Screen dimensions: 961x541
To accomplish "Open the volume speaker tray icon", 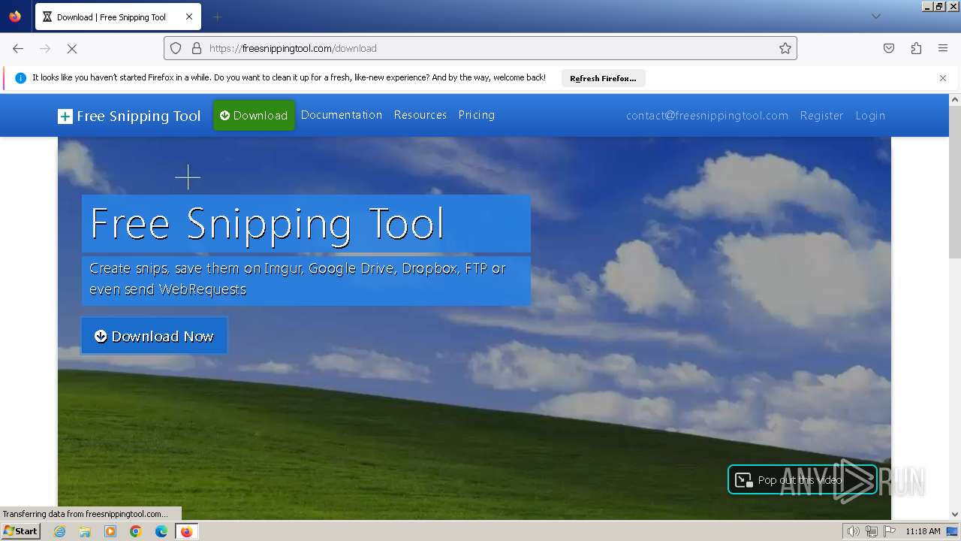I will (x=854, y=531).
